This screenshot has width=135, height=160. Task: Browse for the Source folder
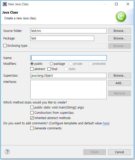[120, 31]
